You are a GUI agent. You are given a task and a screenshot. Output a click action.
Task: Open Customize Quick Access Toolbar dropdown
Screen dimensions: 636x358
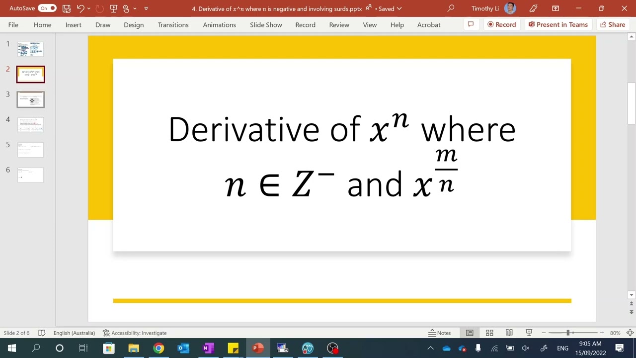coord(146,8)
